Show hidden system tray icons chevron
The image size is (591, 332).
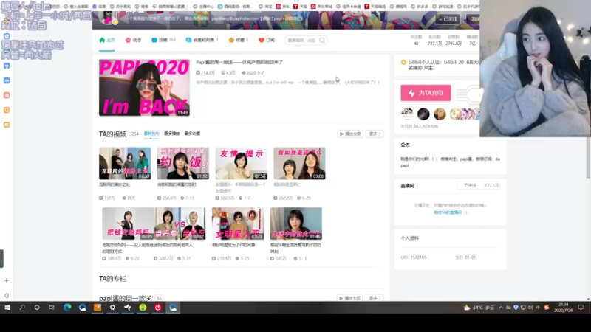[x=501, y=308]
